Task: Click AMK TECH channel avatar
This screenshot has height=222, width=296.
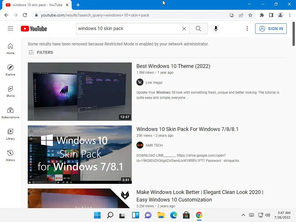Action: click(140, 145)
